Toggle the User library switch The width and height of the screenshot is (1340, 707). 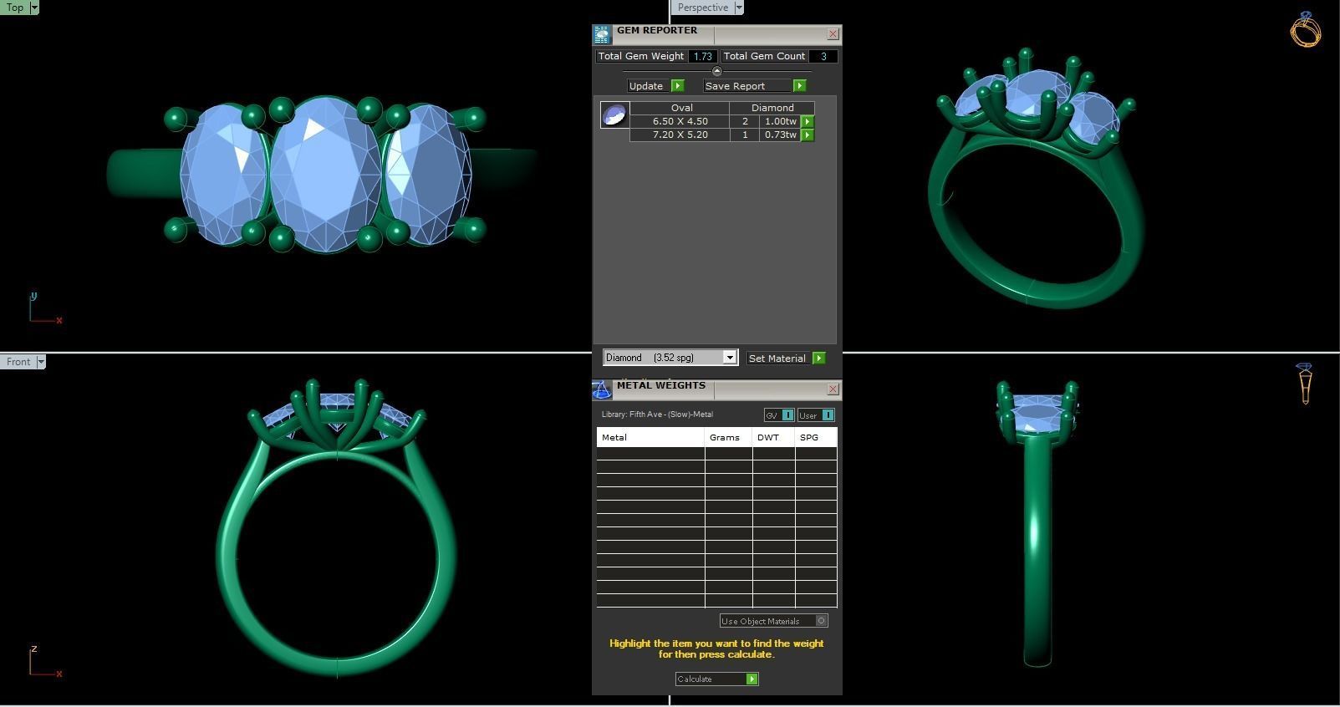pyautogui.click(x=816, y=415)
